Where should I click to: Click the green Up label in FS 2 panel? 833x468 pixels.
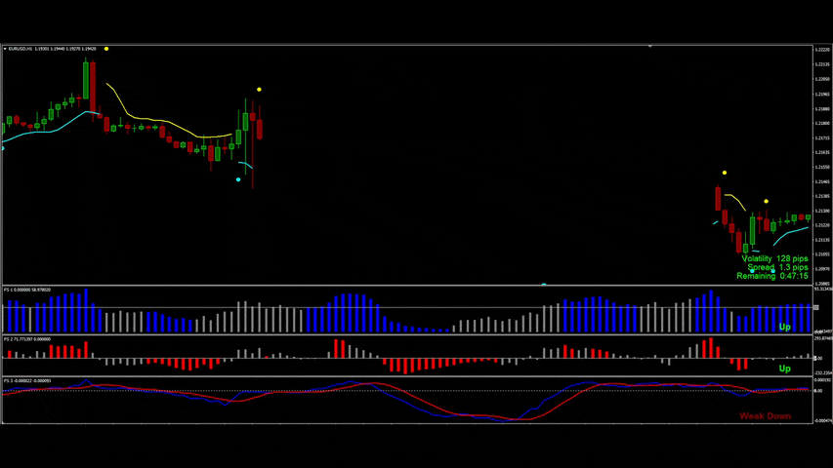click(784, 370)
